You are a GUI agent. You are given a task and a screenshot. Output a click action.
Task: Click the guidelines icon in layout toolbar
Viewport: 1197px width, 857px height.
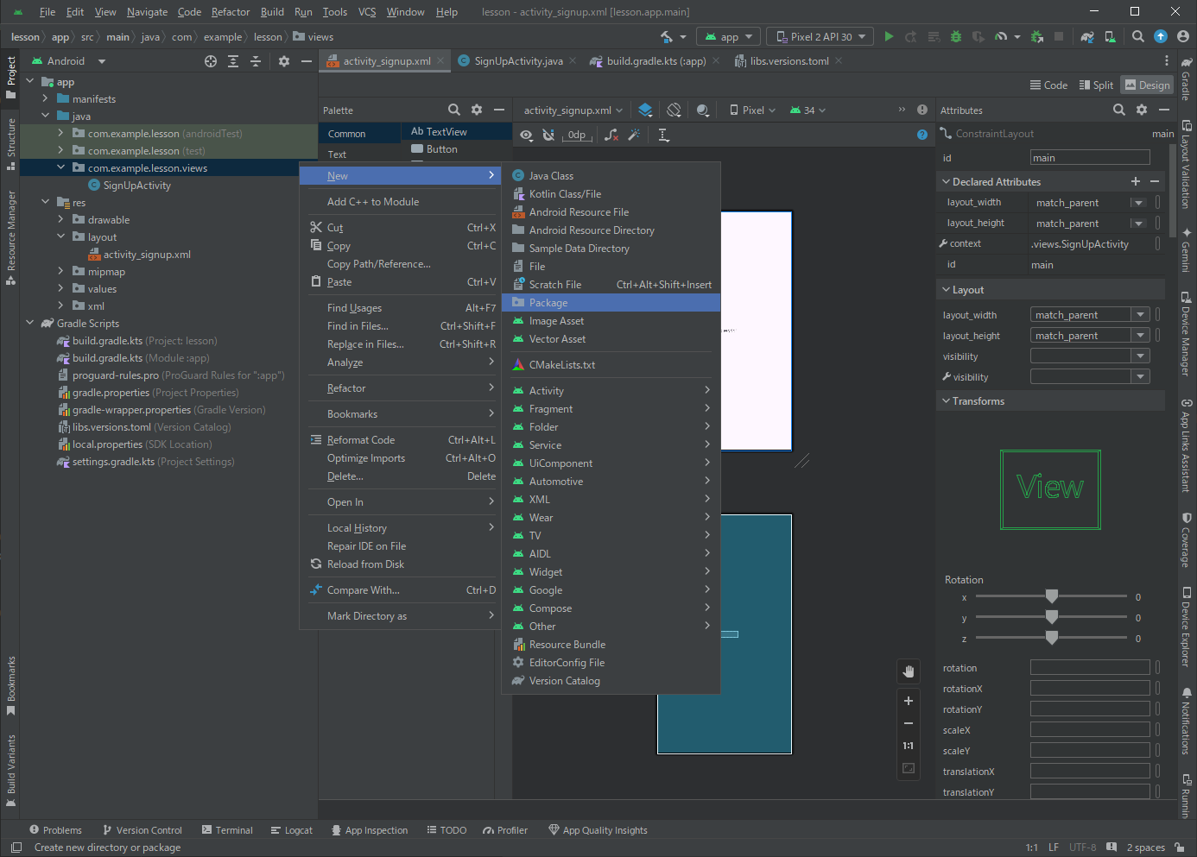pyautogui.click(x=663, y=135)
